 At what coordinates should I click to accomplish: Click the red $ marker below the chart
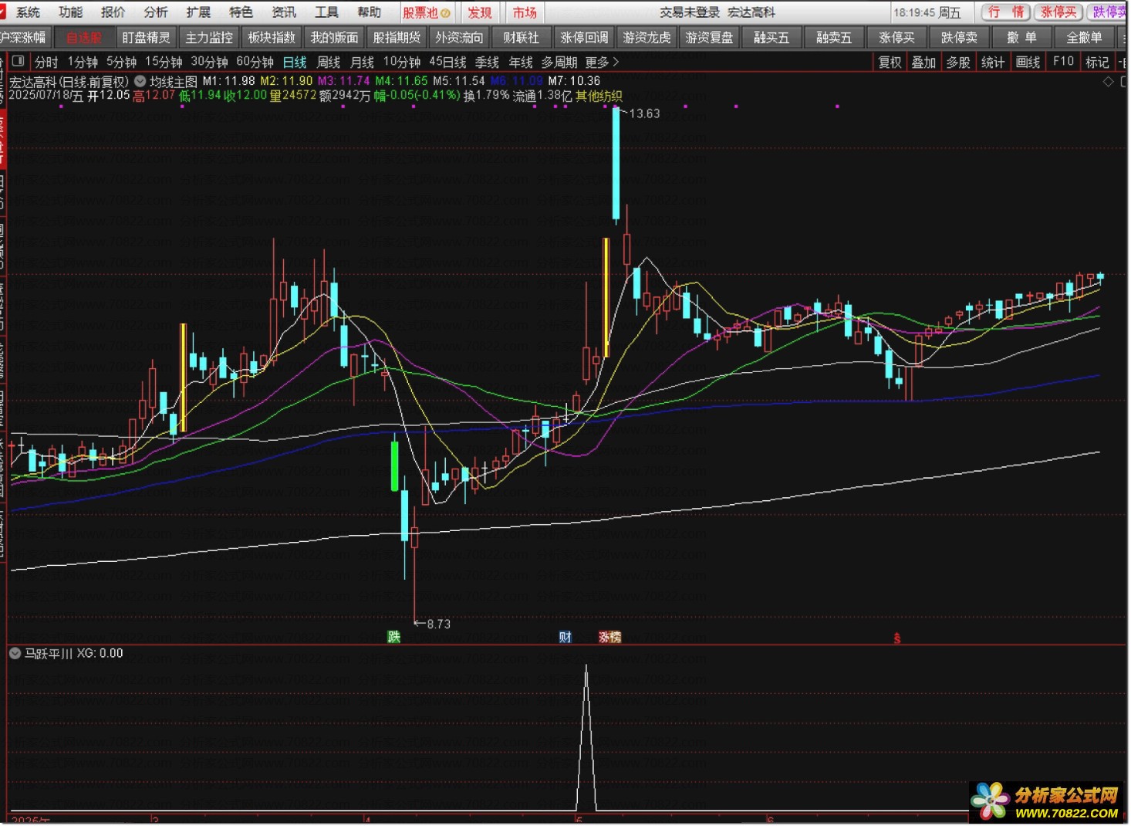897,638
